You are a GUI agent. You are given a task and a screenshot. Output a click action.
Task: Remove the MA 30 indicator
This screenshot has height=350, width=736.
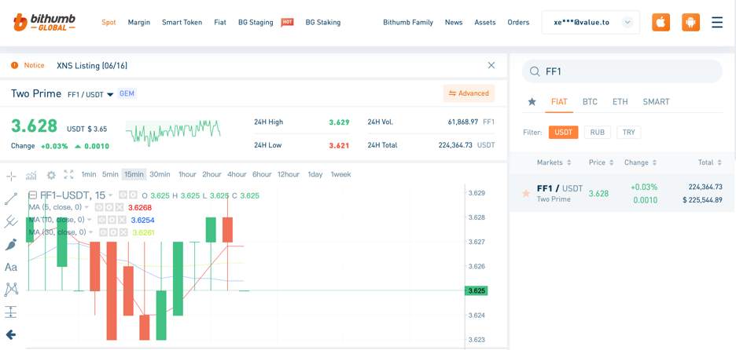[123, 232]
